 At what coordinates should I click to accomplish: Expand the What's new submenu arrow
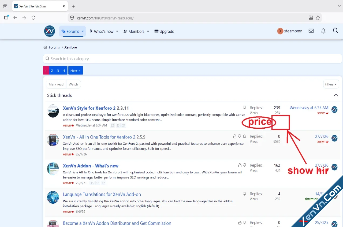[x=117, y=31]
